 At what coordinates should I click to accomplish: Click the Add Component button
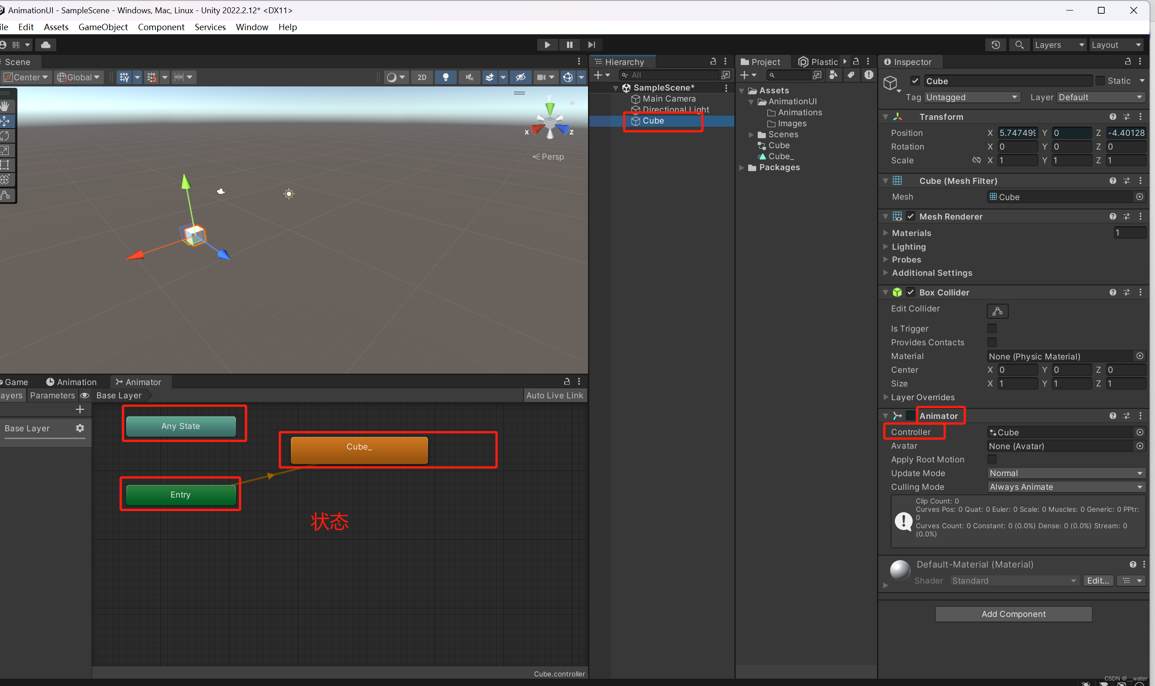[1013, 614]
